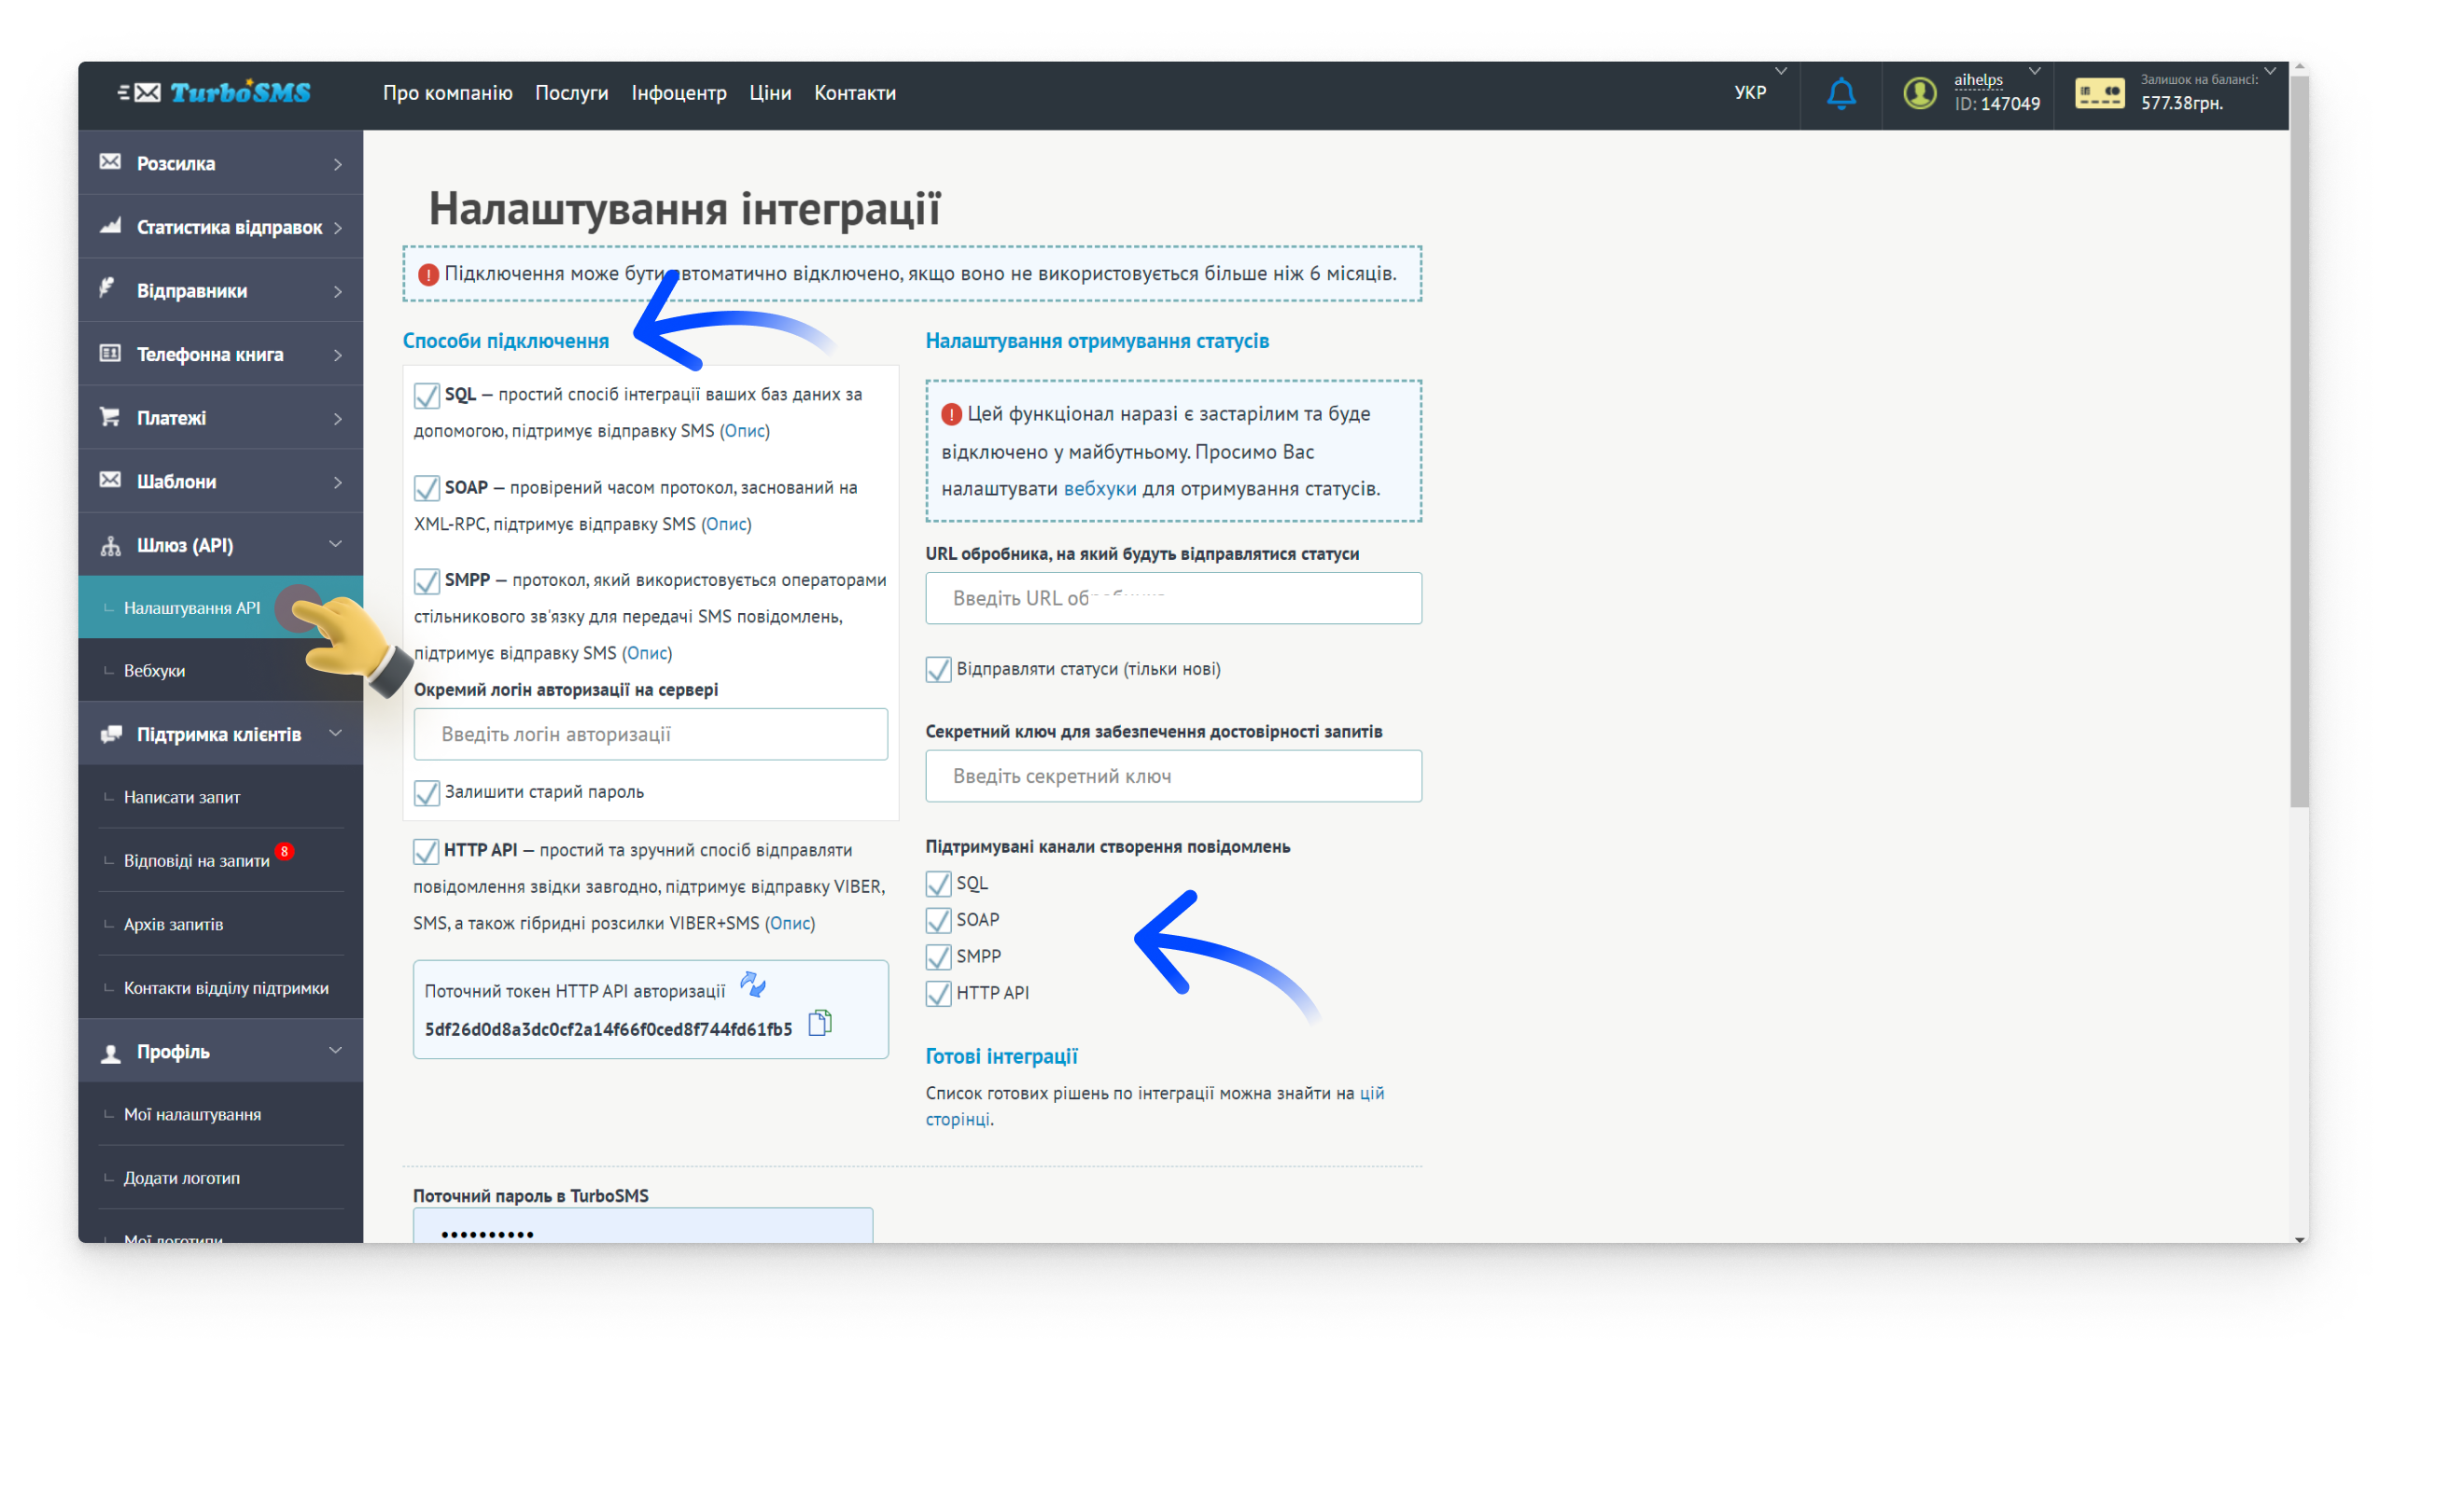
Task: Toggle the SMPP connection method checkbox
Action: click(427, 581)
